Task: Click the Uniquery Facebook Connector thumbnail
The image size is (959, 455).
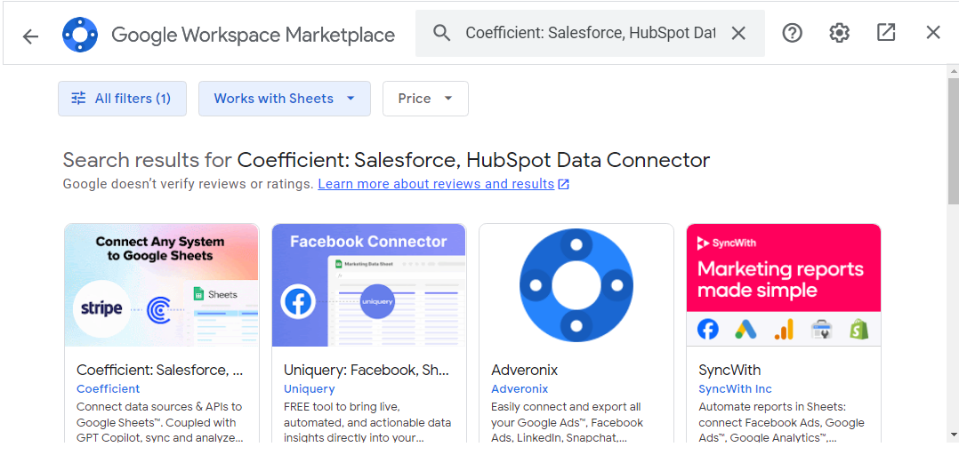Action: click(x=368, y=285)
